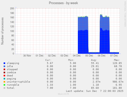
Task: Click the '04 Dec' x-axis label
Action: point(77,56)
